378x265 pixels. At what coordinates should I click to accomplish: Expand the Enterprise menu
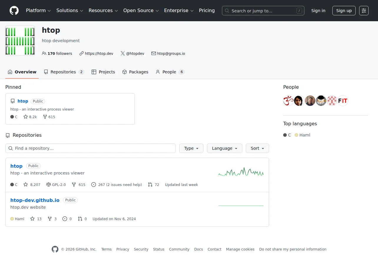179,11
